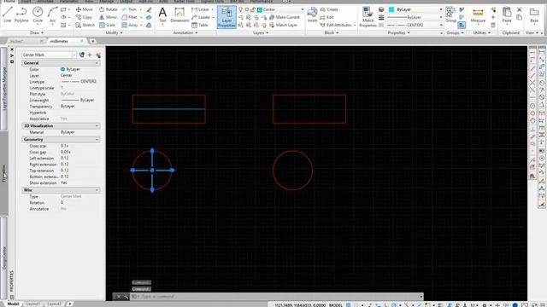547x307 pixels.
Task: Insert a Table from Annotation panel
Action: tap(200, 25)
